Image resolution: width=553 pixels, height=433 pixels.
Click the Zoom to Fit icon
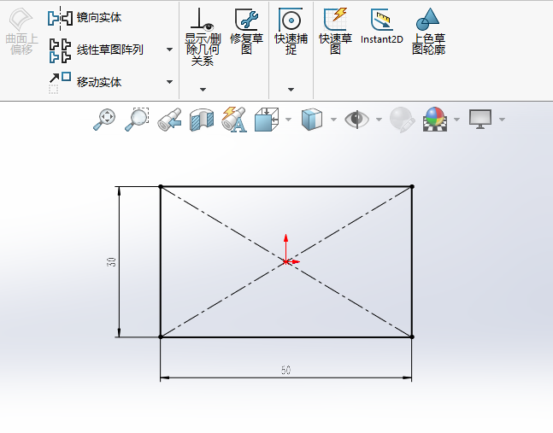104,120
